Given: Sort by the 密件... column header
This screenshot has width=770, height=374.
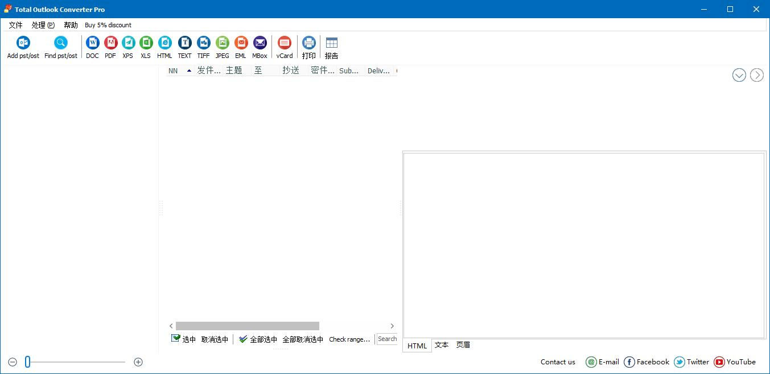Looking at the screenshot, I should click(x=323, y=70).
